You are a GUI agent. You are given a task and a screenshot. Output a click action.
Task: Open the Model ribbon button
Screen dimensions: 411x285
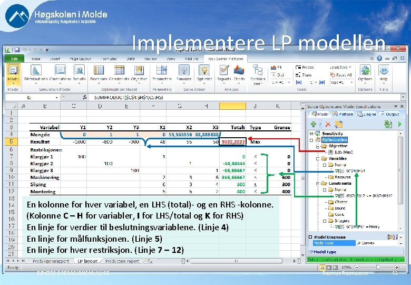(x=13, y=74)
